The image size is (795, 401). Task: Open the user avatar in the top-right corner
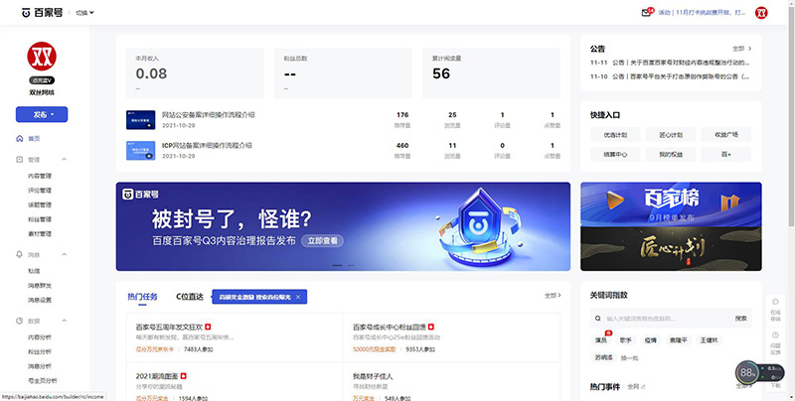pos(761,13)
